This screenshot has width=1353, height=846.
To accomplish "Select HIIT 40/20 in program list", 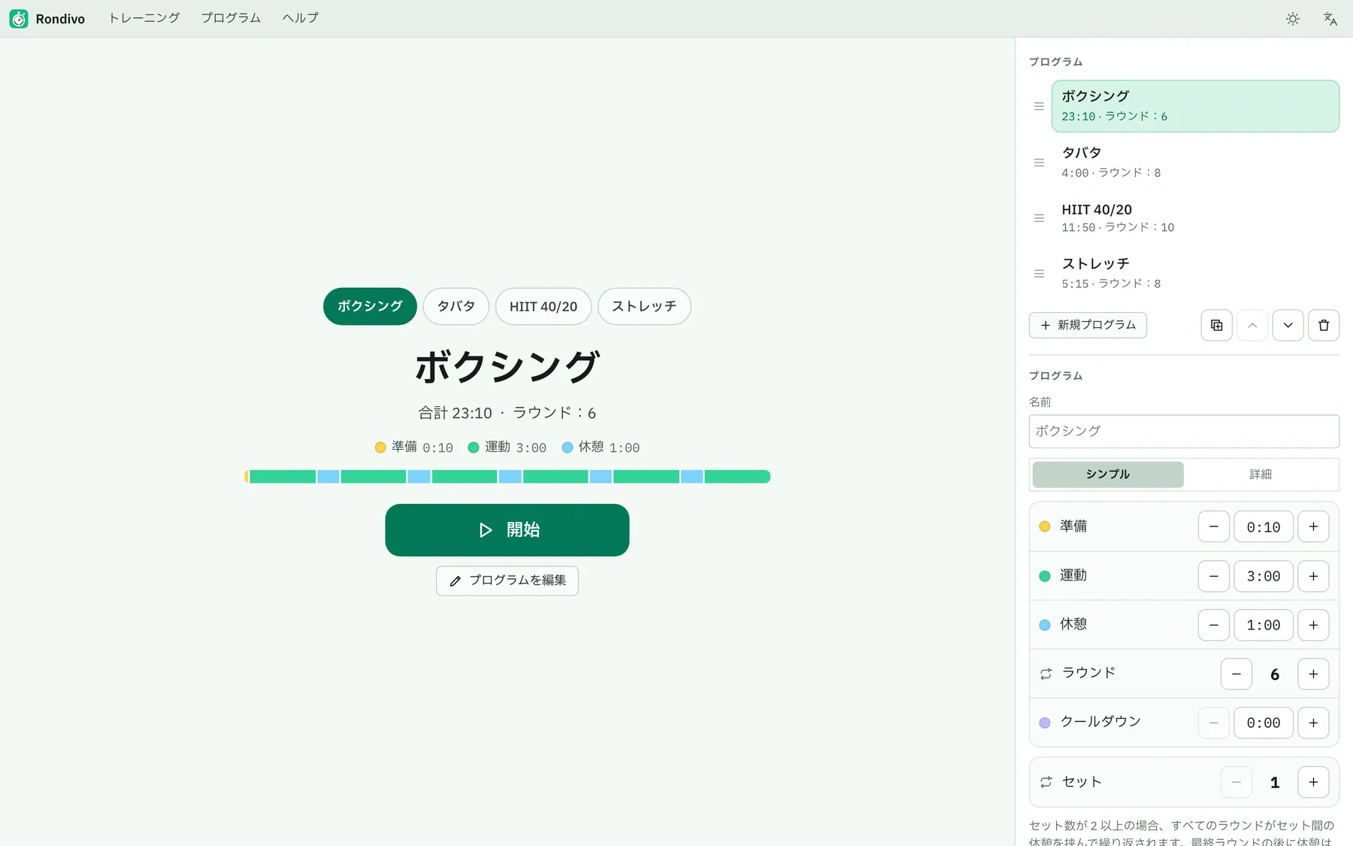I will pos(1195,218).
